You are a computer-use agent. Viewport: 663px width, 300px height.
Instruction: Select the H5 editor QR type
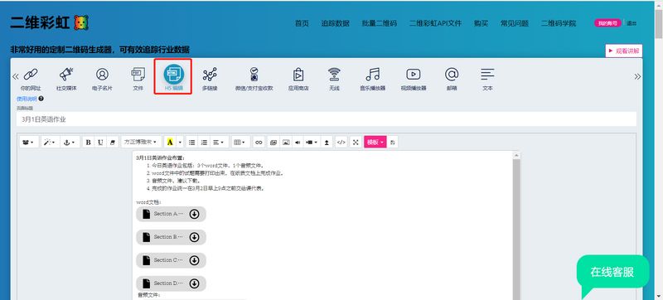click(173, 76)
